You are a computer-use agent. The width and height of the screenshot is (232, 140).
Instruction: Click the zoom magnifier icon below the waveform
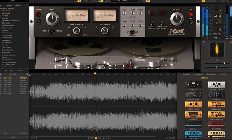[167, 138]
